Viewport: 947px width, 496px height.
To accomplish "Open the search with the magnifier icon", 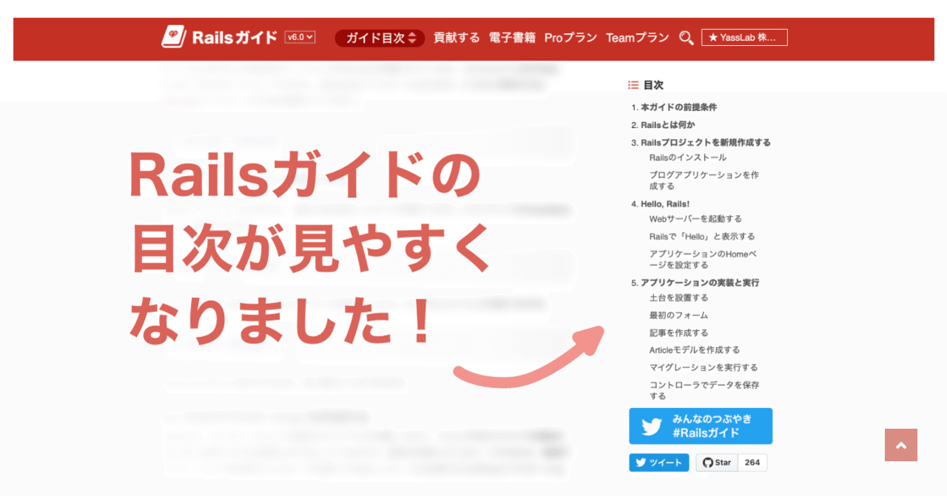I will [686, 38].
